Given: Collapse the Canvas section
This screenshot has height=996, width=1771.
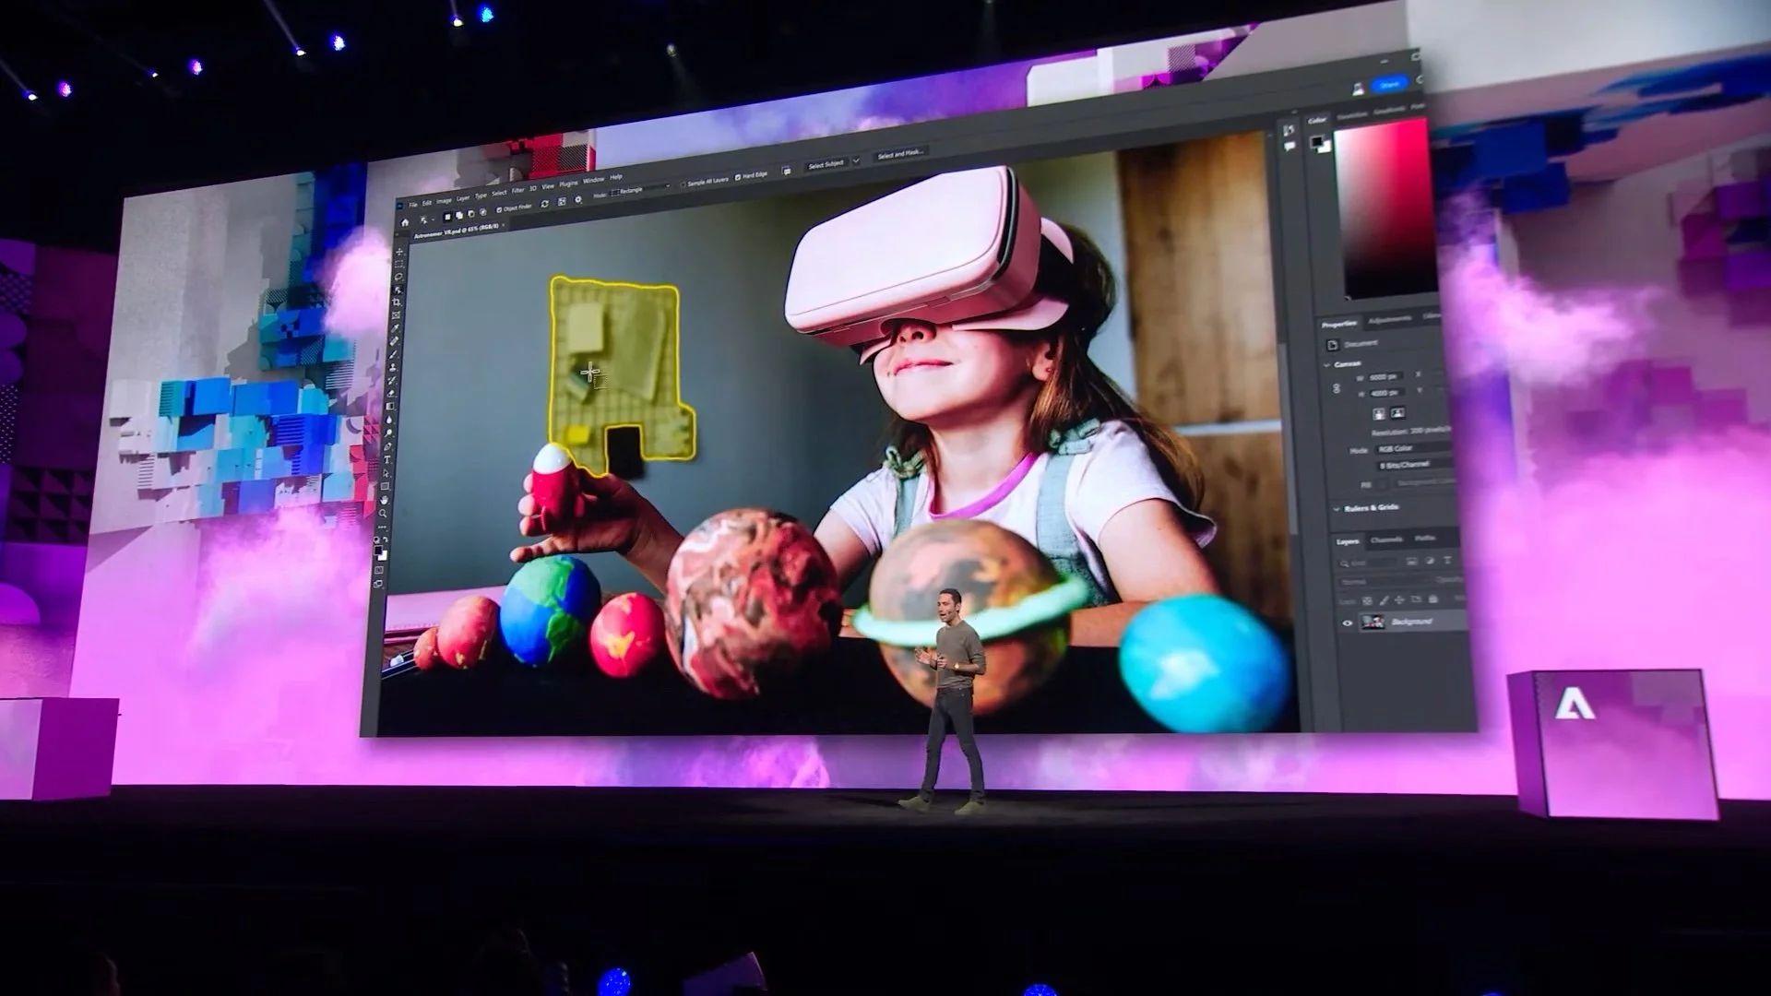Looking at the screenshot, I should pyautogui.click(x=1327, y=364).
